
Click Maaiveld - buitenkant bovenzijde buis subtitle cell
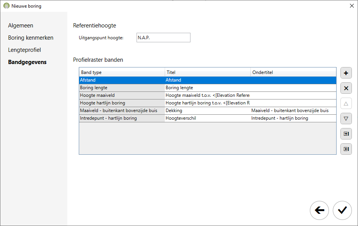(x=293, y=111)
